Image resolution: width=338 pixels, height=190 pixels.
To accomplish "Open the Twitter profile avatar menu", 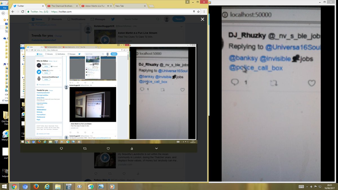I will 167,19.
